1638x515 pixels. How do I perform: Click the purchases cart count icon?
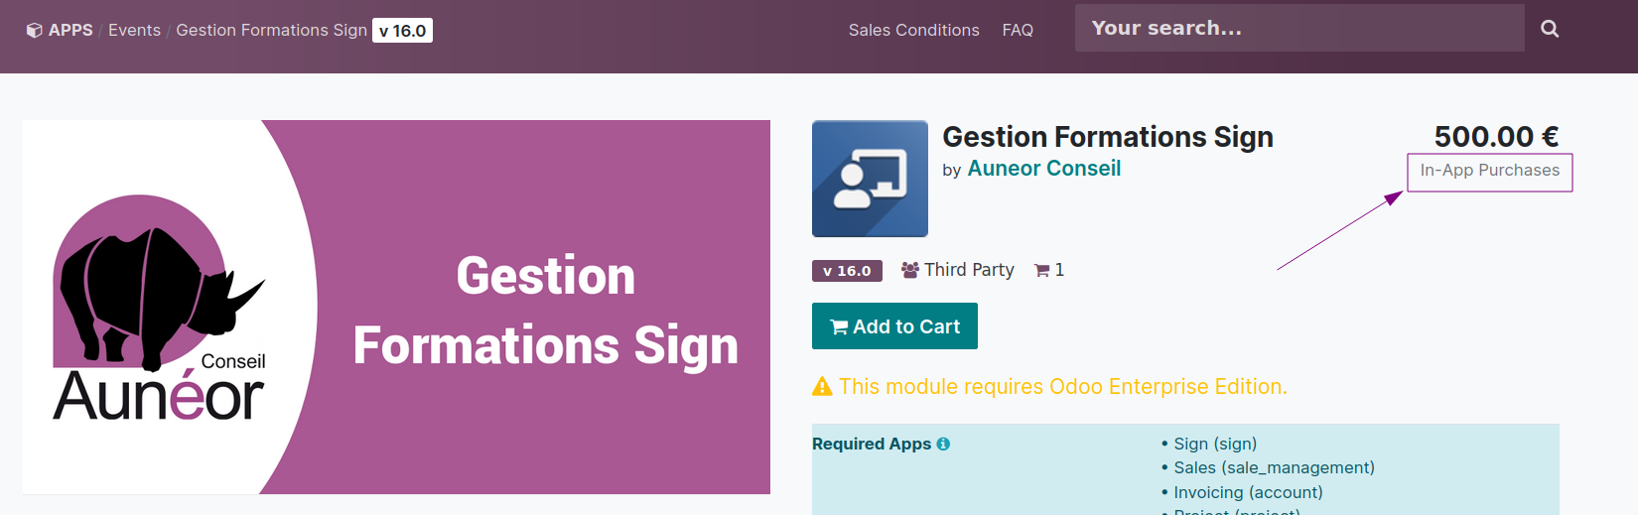(x=1041, y=270)
